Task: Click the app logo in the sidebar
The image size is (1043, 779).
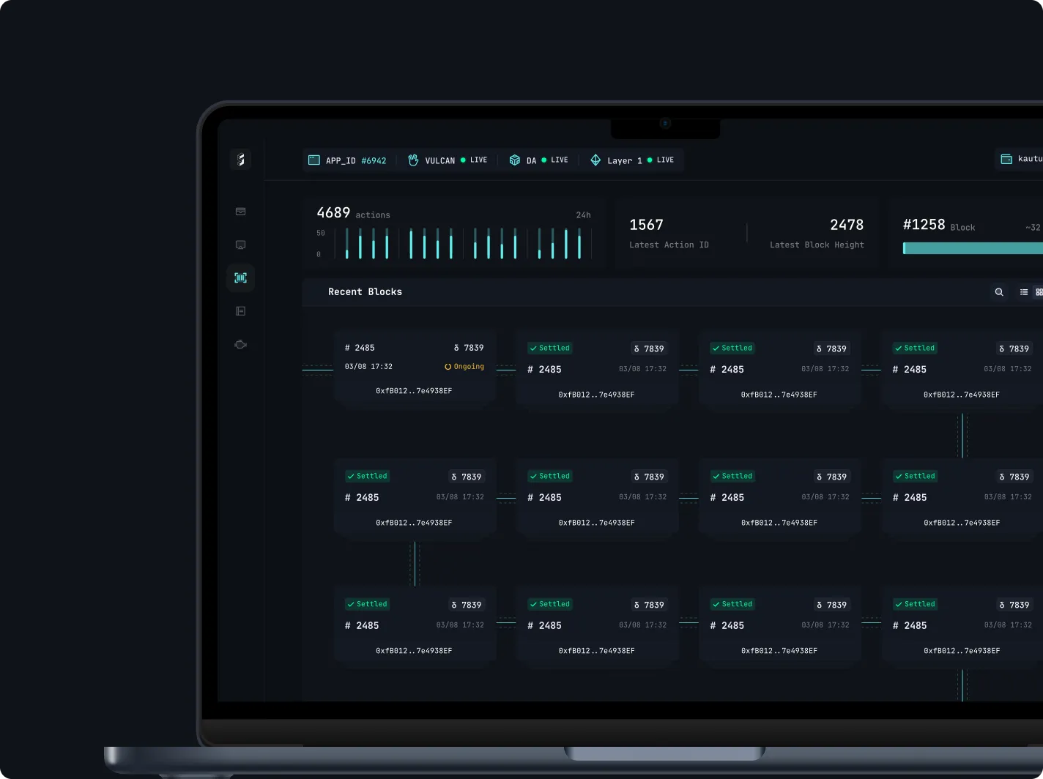Action: 240,160
